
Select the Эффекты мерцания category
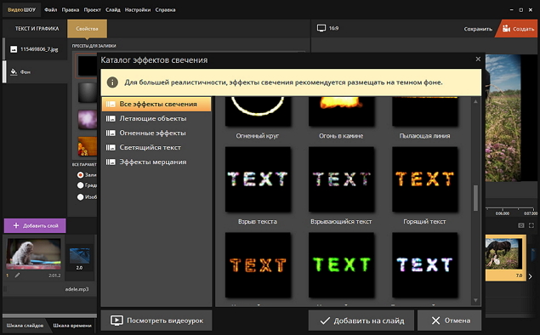point(156,162)
